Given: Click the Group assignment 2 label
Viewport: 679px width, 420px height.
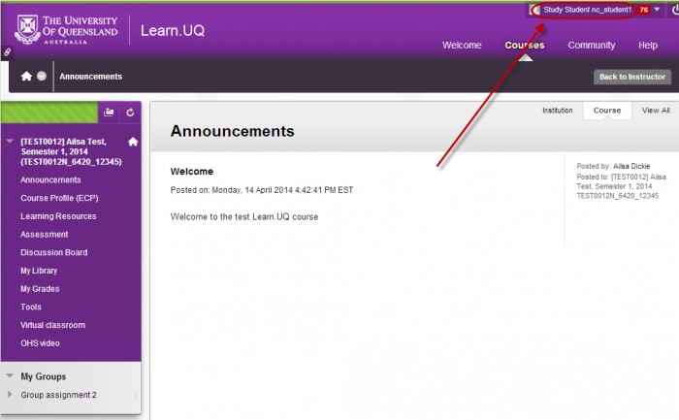Looking at the screenshot, I should 58,395.
